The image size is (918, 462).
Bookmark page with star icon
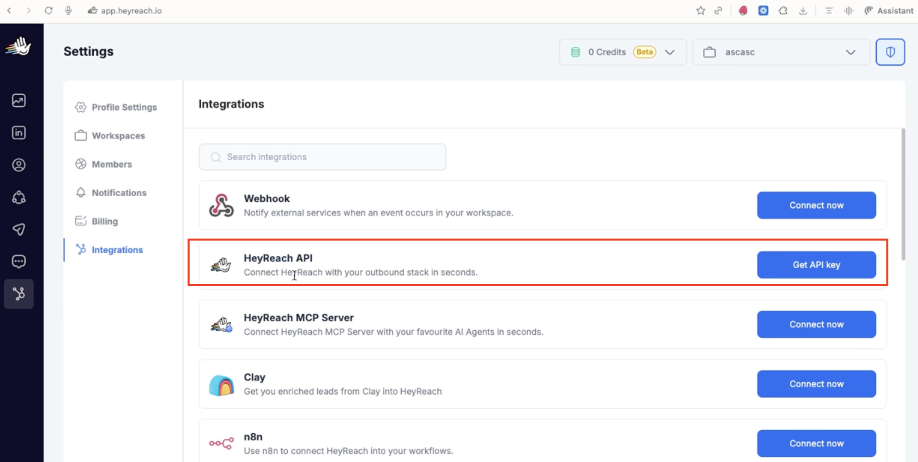pos(700,11)
